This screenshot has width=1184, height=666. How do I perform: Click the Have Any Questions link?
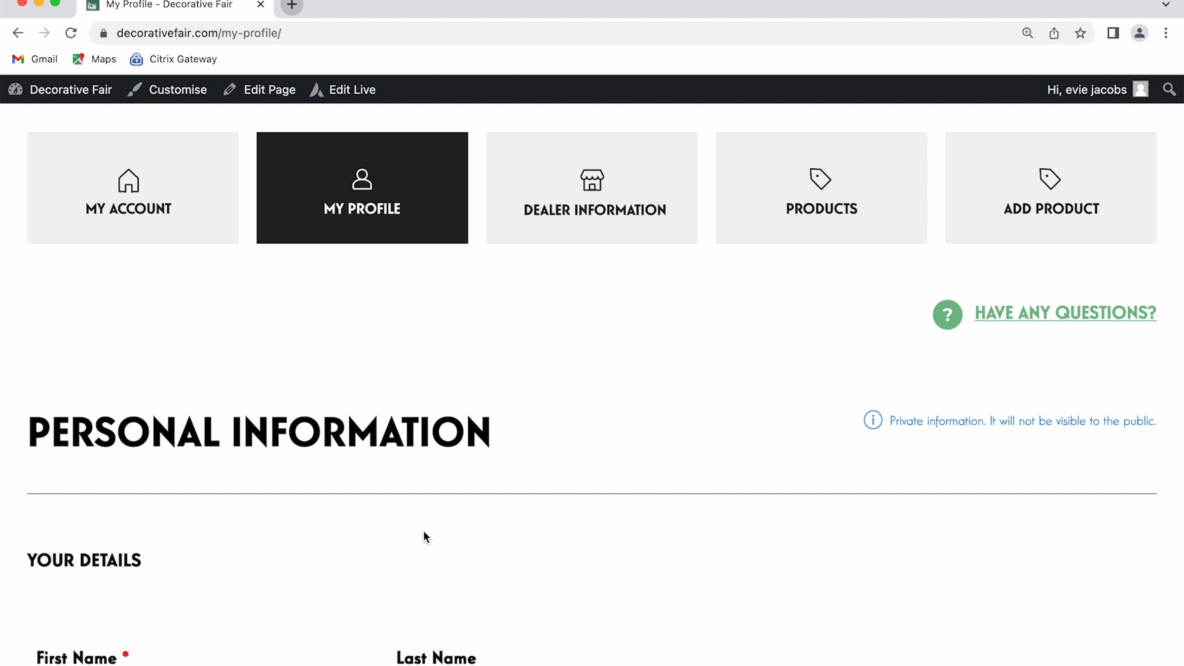click(x=1065, y=312)
